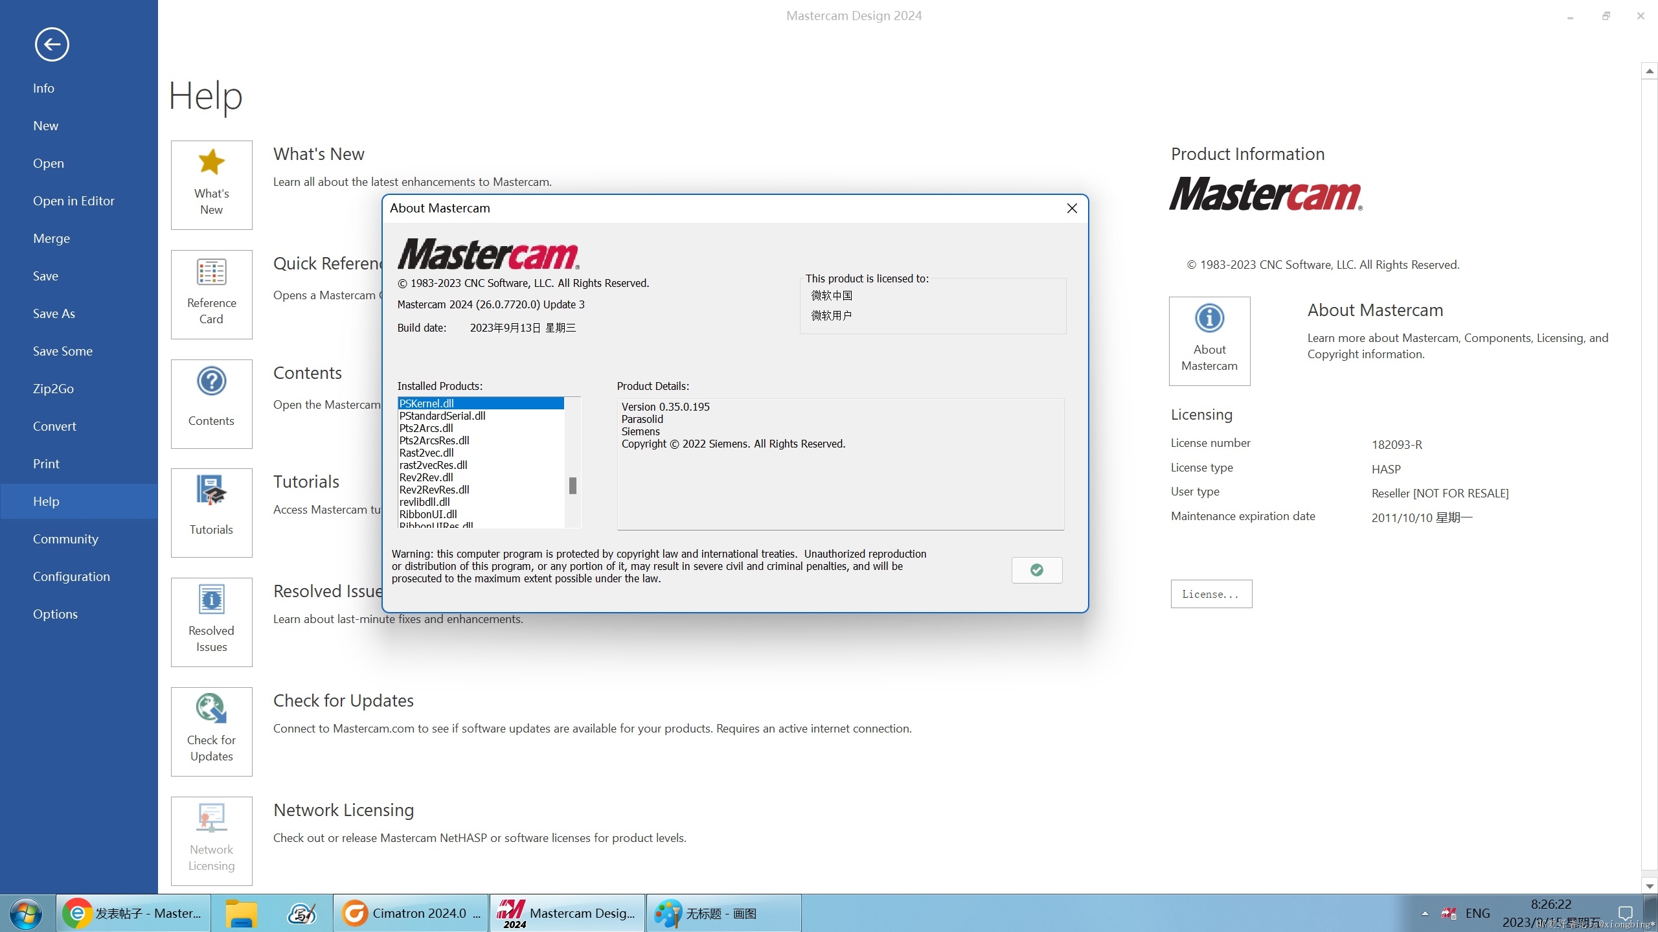Select PSKernel.dll in installed products list
Viewport: 1658px width, 932px height.
click(478, 403)
